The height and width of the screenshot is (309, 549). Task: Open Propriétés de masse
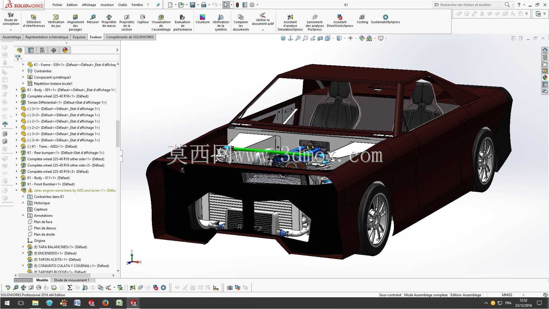109,21
